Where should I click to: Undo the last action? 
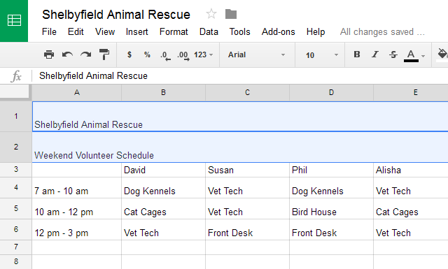pyautogui.click(x=67, y=54)
